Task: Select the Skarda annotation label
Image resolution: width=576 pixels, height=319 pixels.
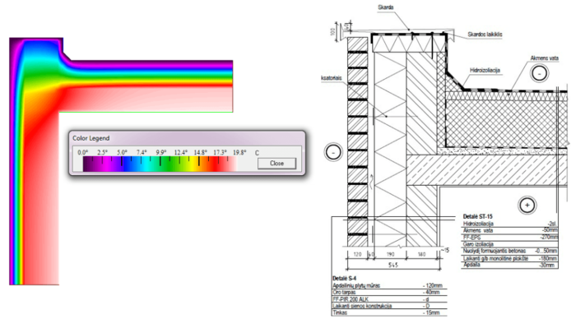Action: coord(386,7)
